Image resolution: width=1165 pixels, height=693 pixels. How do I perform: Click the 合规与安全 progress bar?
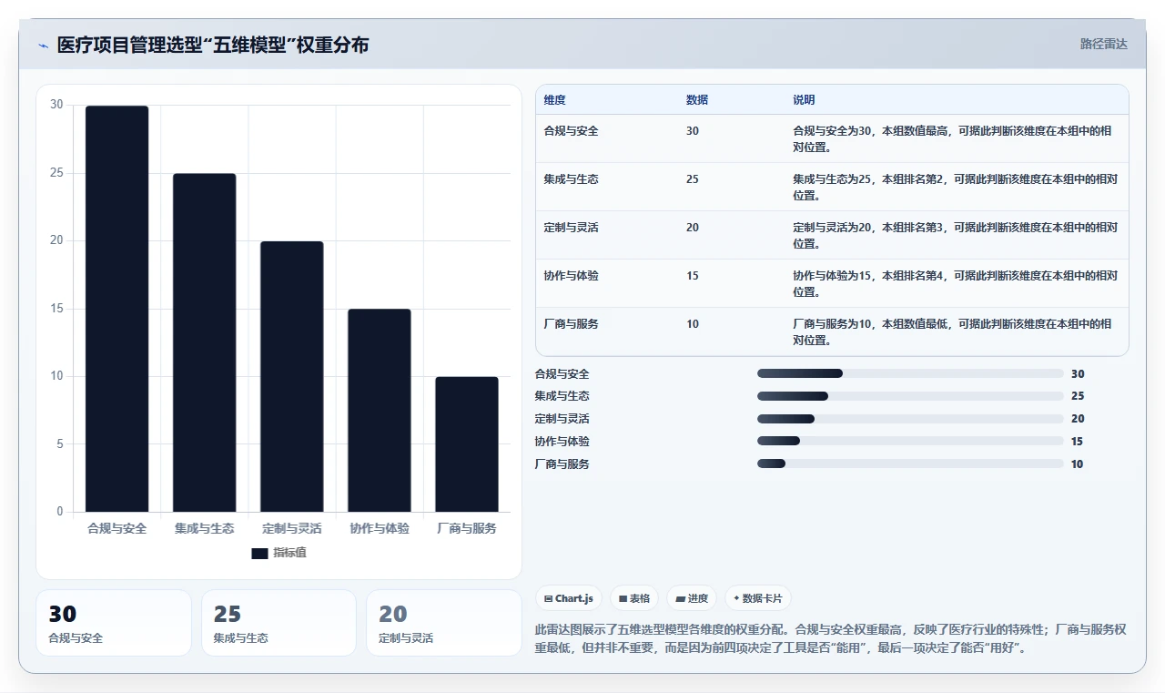(x=910, y=373)
